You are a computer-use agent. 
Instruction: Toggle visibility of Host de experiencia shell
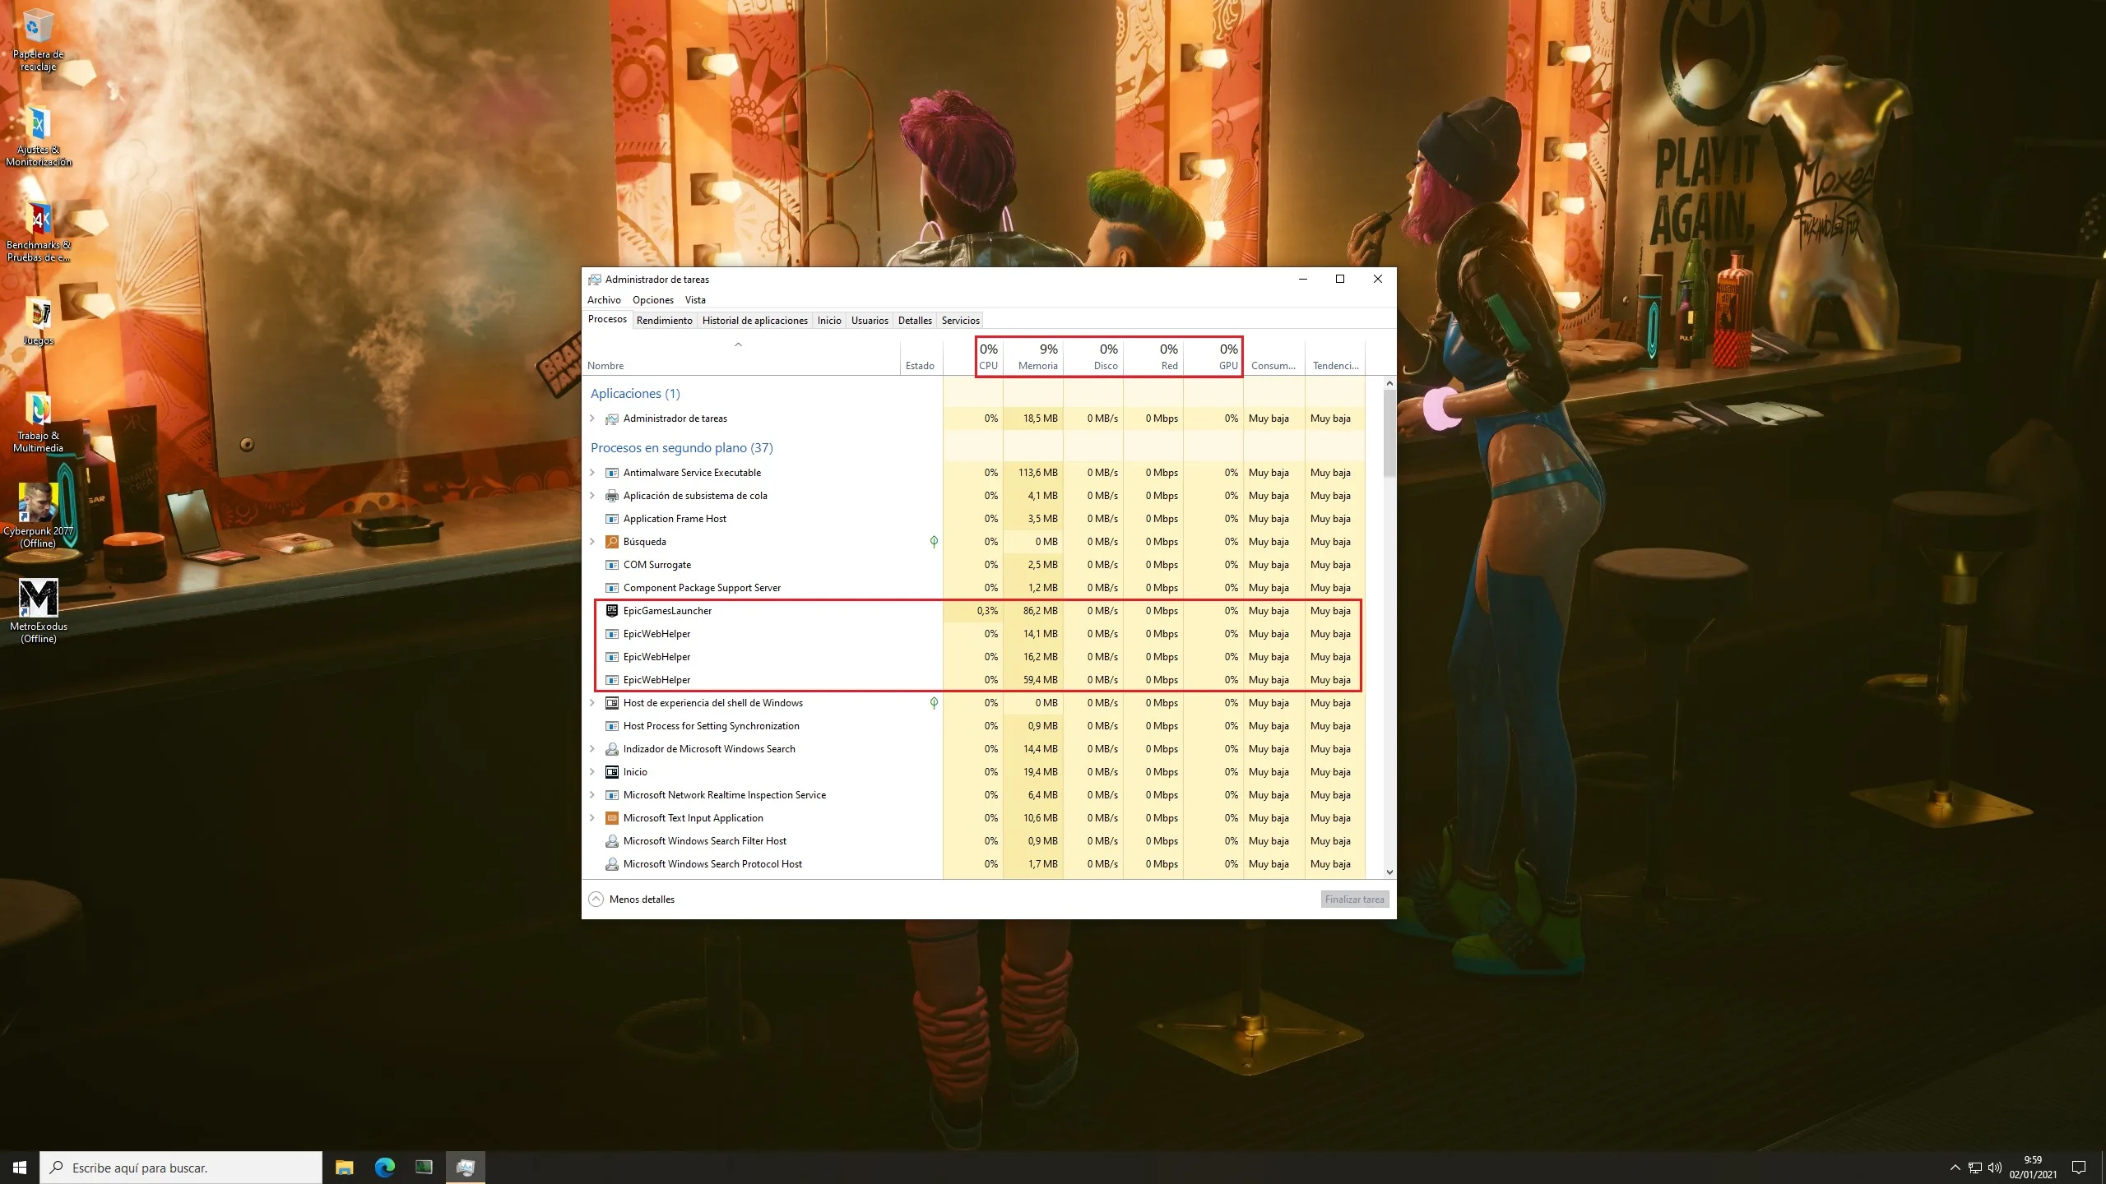[x=593, y=703]
